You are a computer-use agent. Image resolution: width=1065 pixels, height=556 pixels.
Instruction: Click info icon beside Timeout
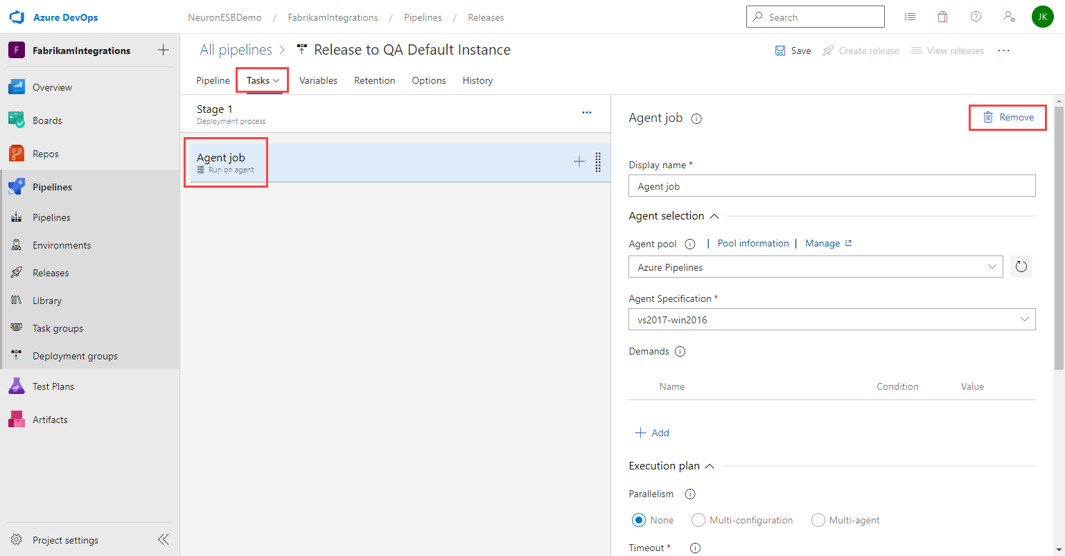[x=695, y=548]
